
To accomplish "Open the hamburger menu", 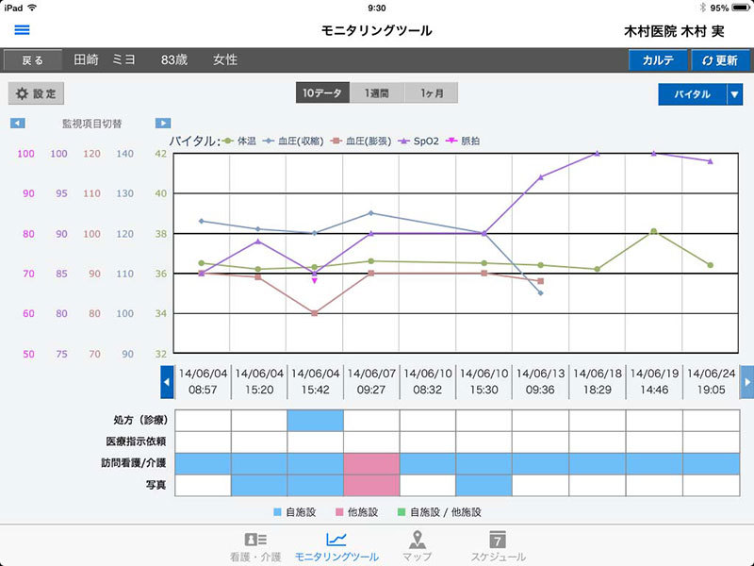I will point(22,30).
